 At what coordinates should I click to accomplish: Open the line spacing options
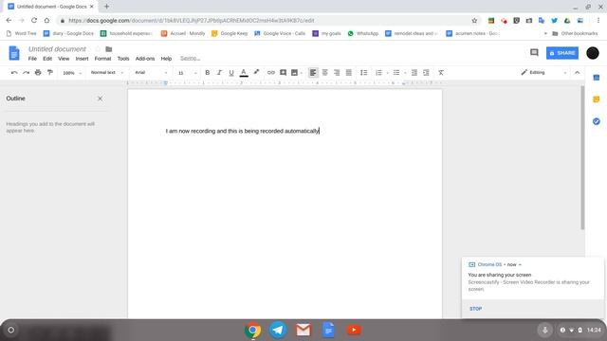coord(364,73)
